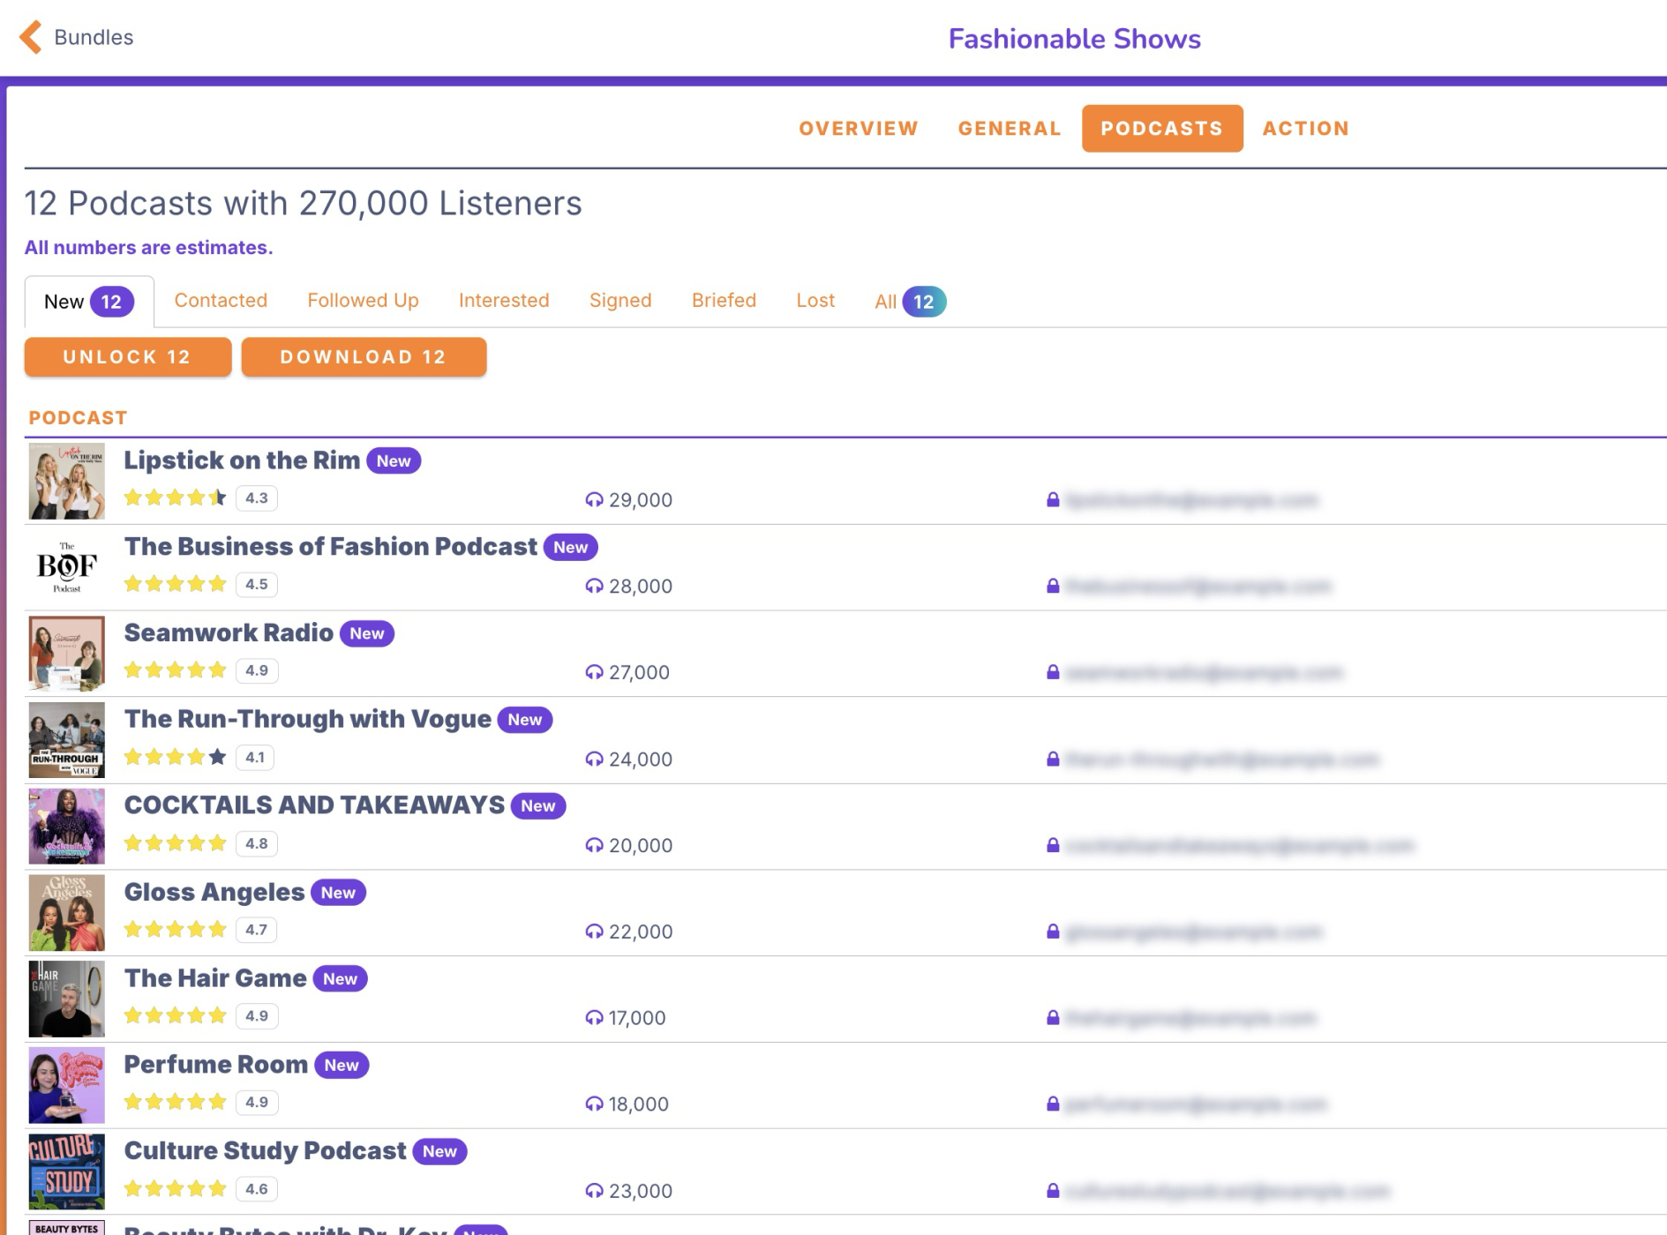Select the All 12 status tab

909,302
